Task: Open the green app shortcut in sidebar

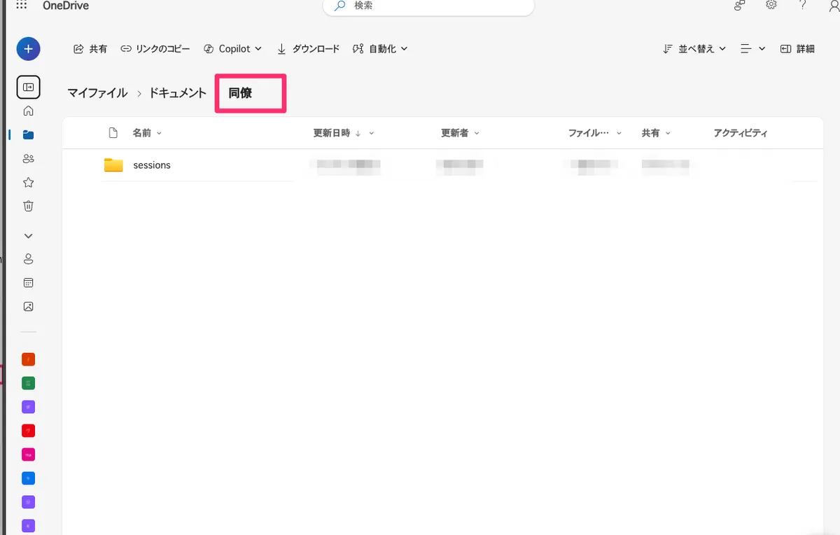Action: point(28,383)
